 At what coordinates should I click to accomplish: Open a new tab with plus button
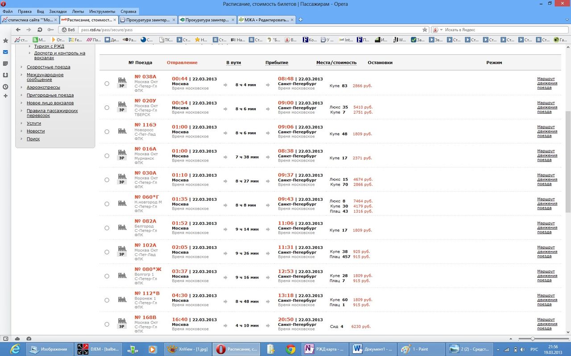click(301, 20)
